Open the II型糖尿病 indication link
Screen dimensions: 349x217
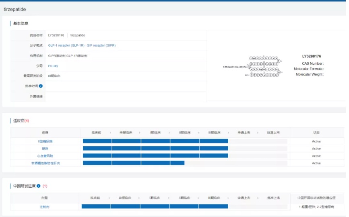click(x=45, y=141)
